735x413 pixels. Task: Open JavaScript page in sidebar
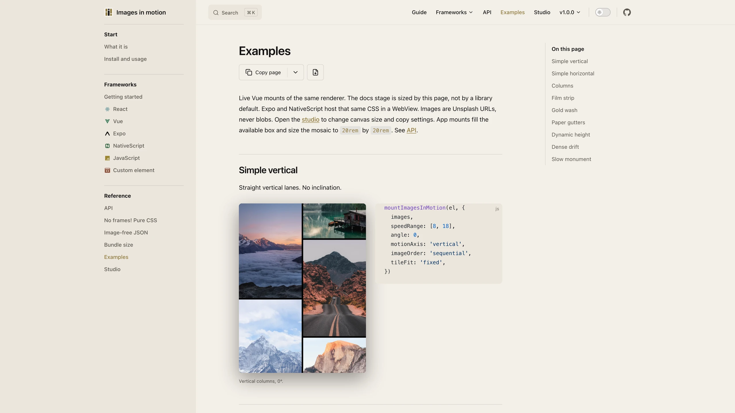point(126,158)
